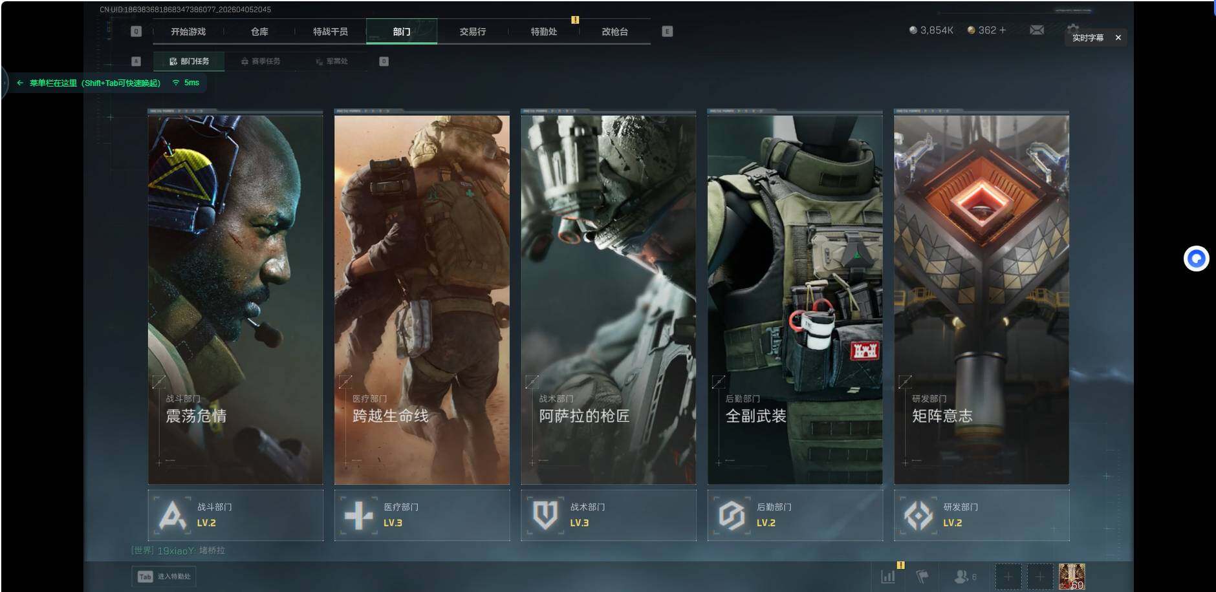This screenshot has height=592, width=1216.
Task: Click the CN UID text at top
Action: coord(186,10)
